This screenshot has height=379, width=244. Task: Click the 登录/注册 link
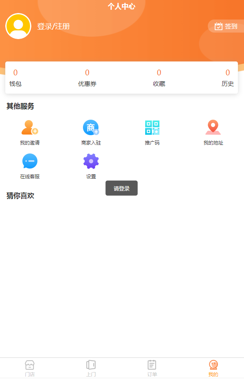click(54, 26)
